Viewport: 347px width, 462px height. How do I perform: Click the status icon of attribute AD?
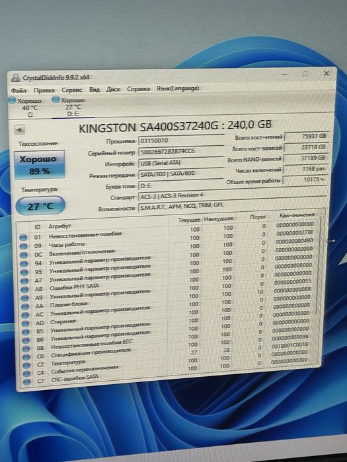tap(25, 323)
